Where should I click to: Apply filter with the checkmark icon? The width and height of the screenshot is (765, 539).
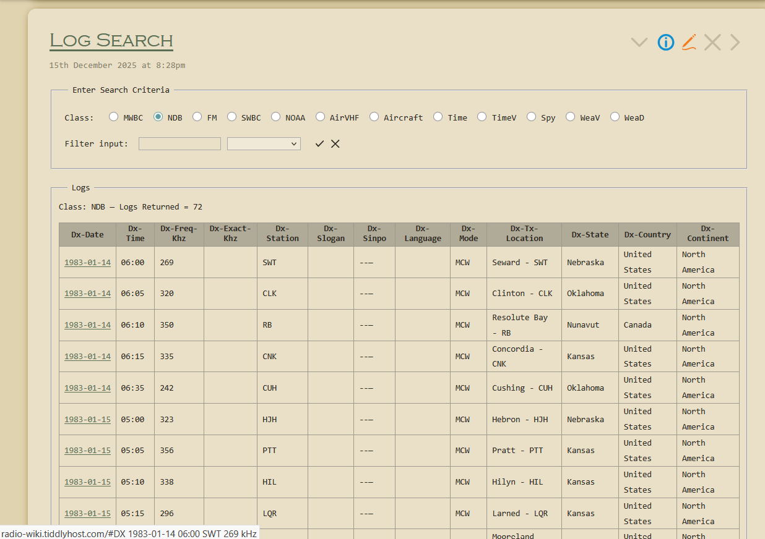319,144
